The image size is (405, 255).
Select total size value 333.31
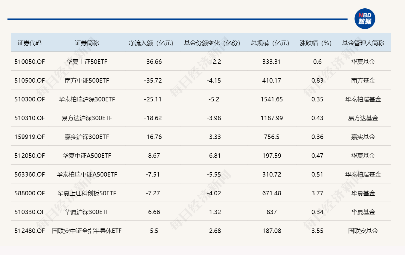click(272, 62)
